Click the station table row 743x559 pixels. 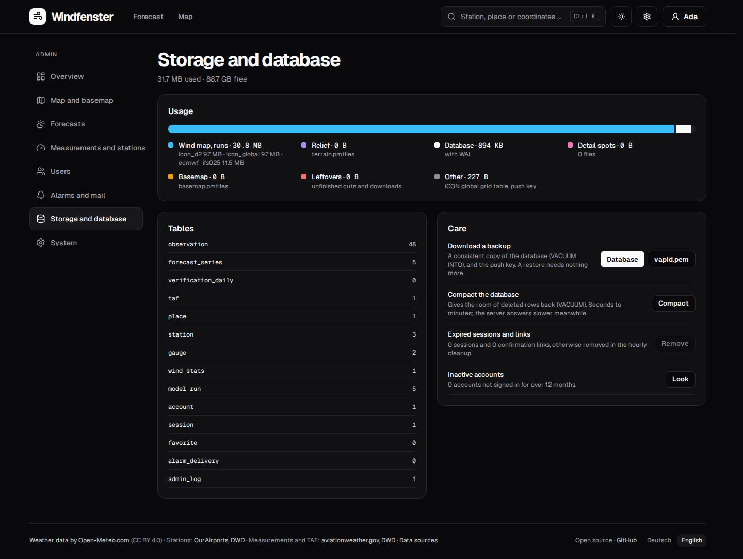point(292,334)
